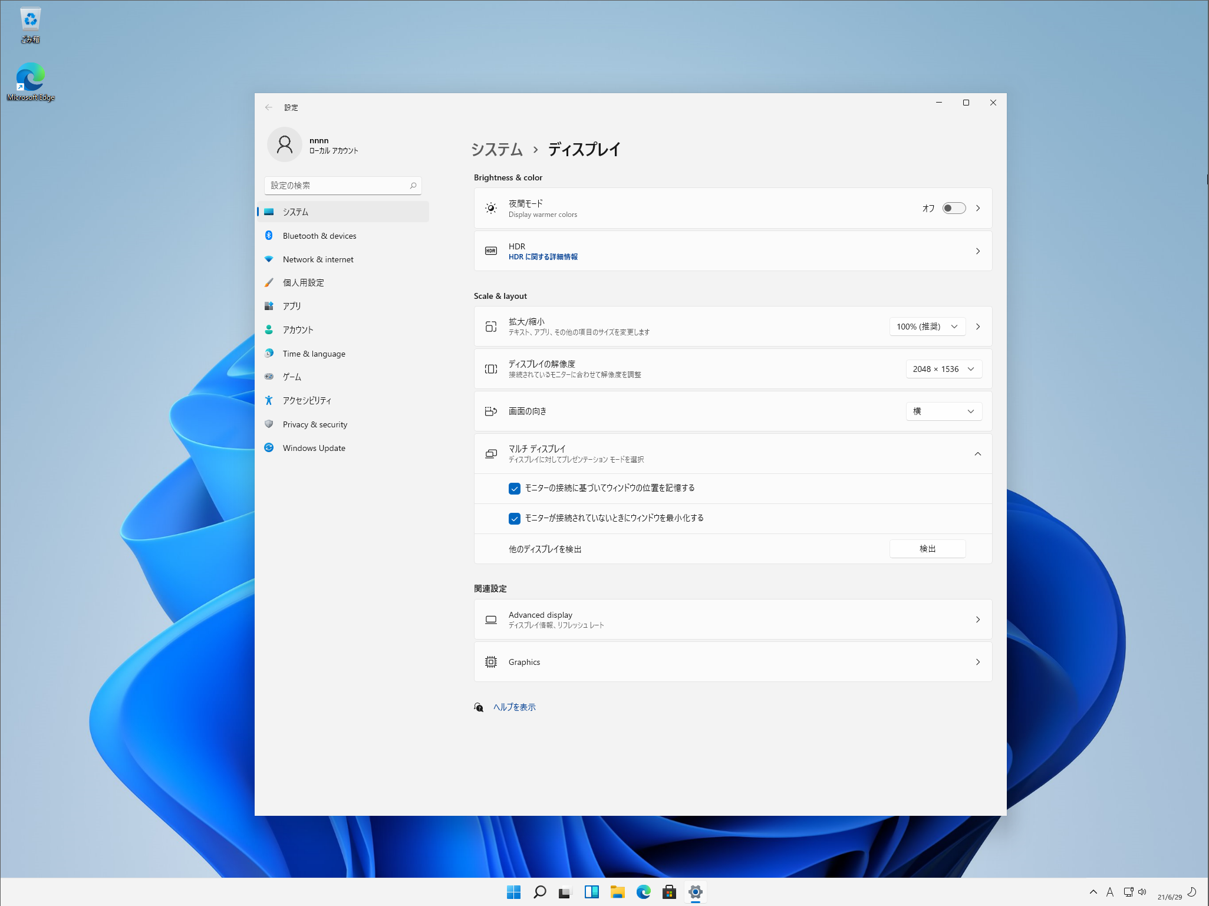
Task: Open Bluetooth & devices settings
Action: [343, 236]
